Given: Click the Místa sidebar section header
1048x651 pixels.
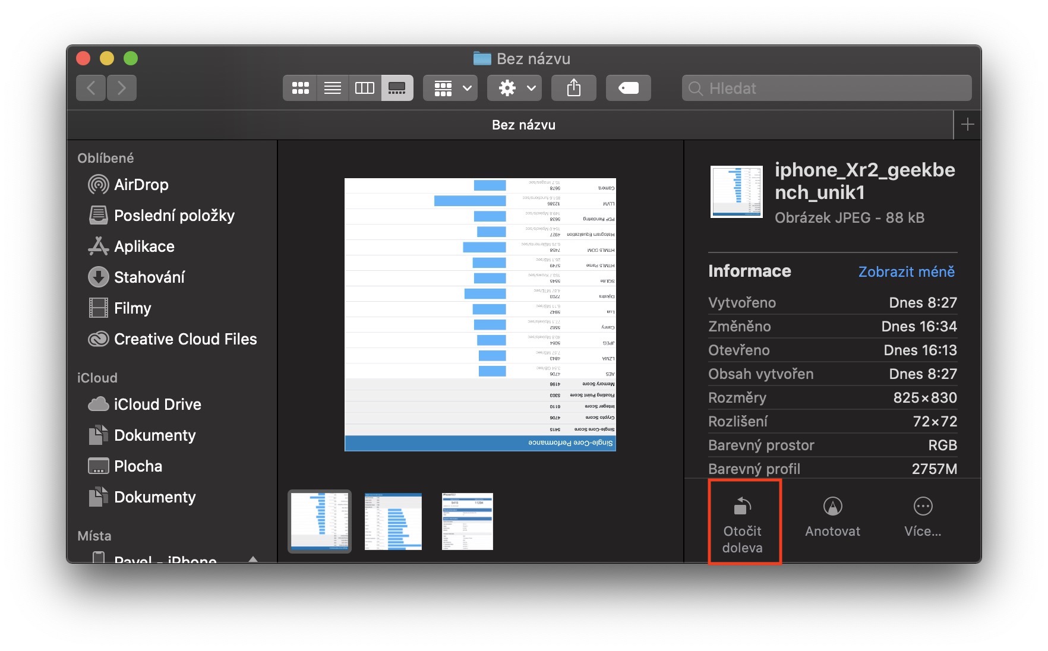Looking at the screenshot, I should pyautogui.click(x=94, y=536).
